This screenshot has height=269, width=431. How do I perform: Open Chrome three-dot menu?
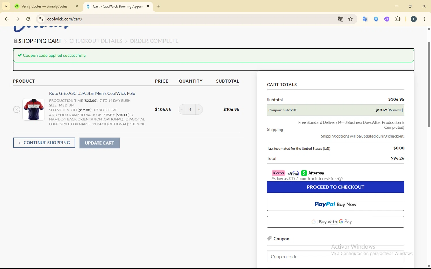(424, 19)
